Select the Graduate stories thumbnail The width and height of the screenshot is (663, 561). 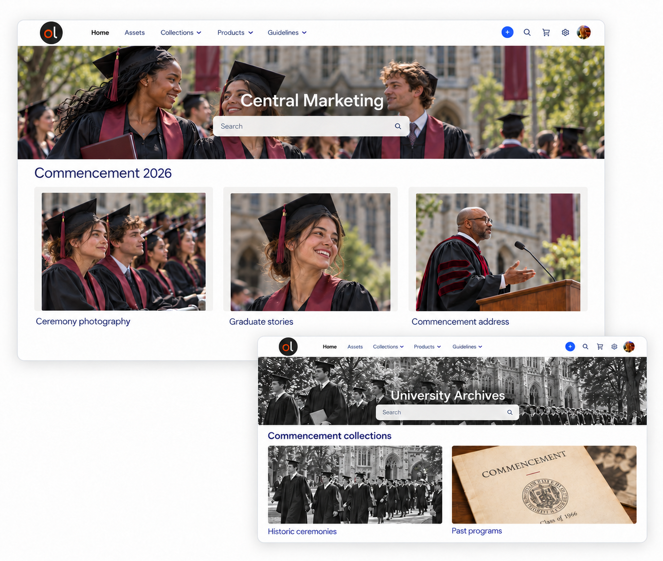click(310, 252)
